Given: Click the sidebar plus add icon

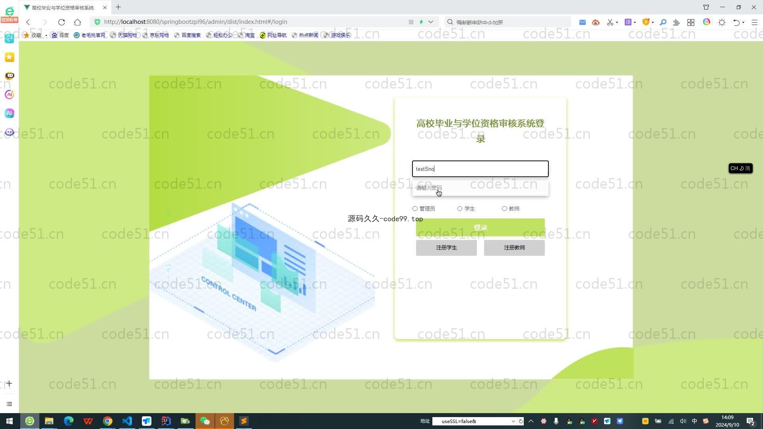Looking at the screenshot, I should point(9,383).
